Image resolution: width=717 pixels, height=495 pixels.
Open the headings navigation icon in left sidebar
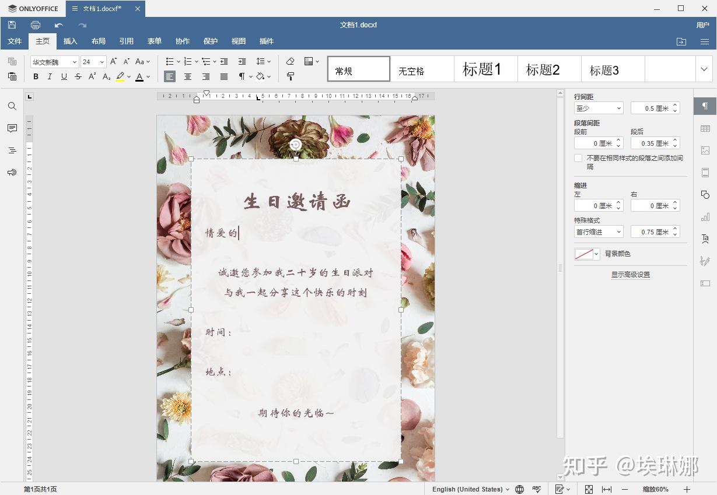click(12, 150)
